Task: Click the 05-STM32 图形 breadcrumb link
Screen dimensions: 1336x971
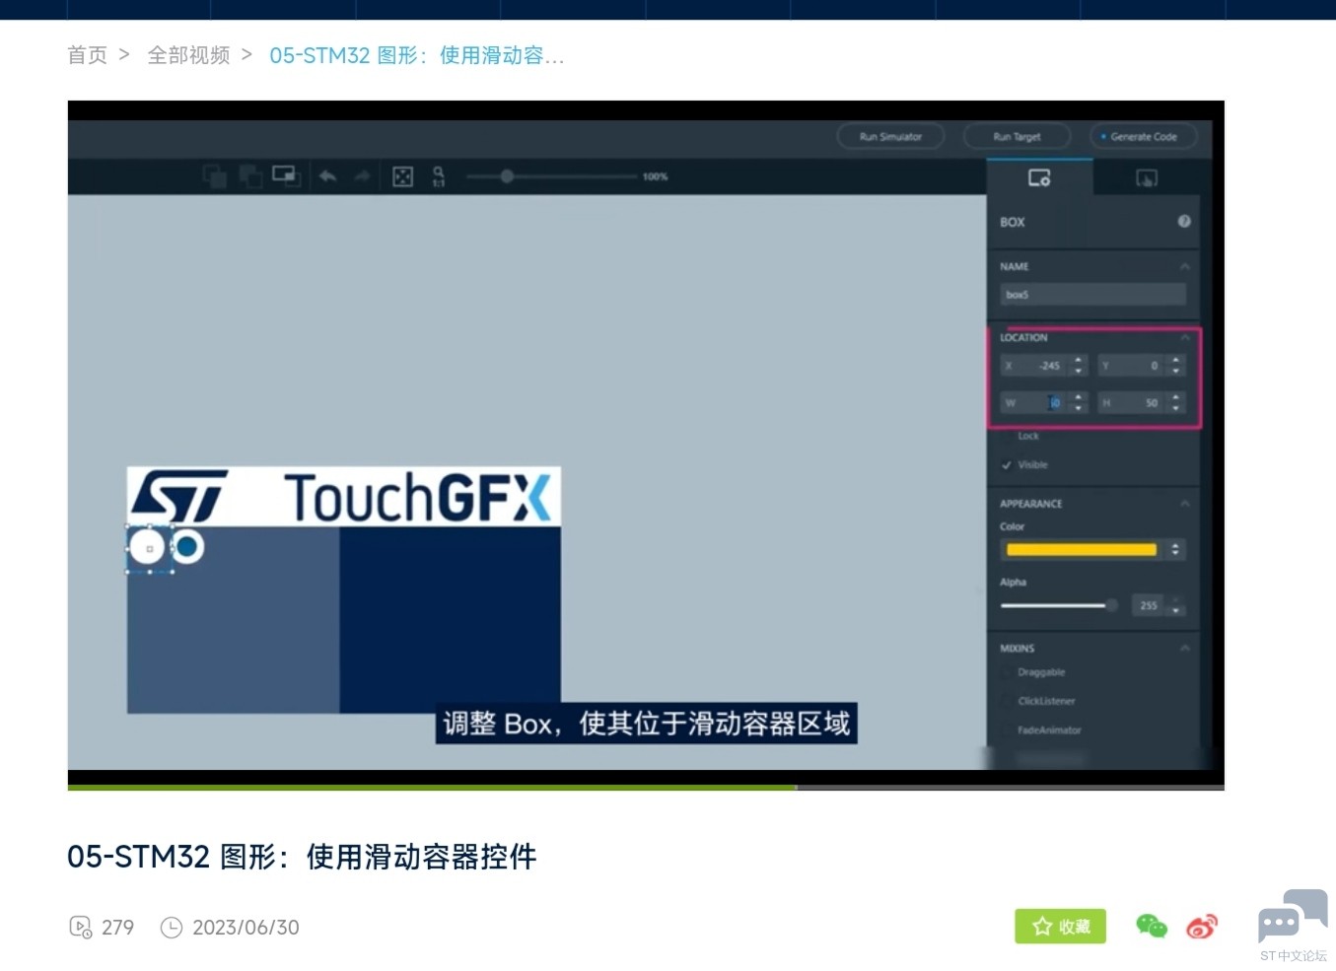Action: [417, 55]
